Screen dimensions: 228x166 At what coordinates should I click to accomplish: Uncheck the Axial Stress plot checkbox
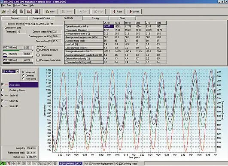(2, 85)
